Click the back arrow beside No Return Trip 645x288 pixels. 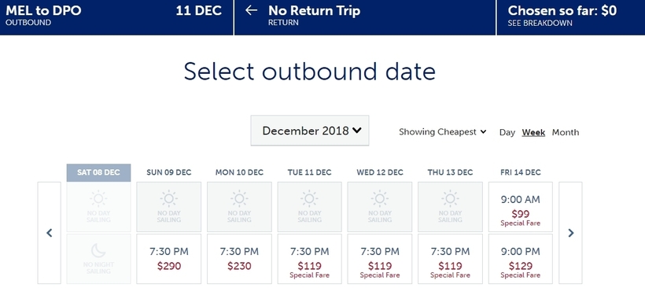coord(251,10)
